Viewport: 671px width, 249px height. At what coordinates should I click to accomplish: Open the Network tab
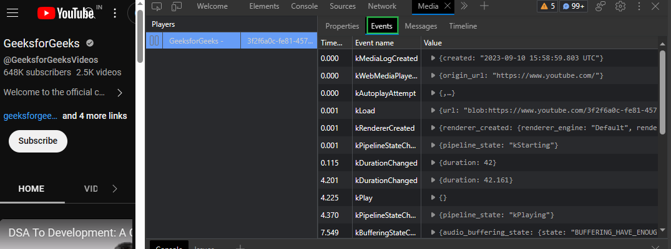coord(382,6)
